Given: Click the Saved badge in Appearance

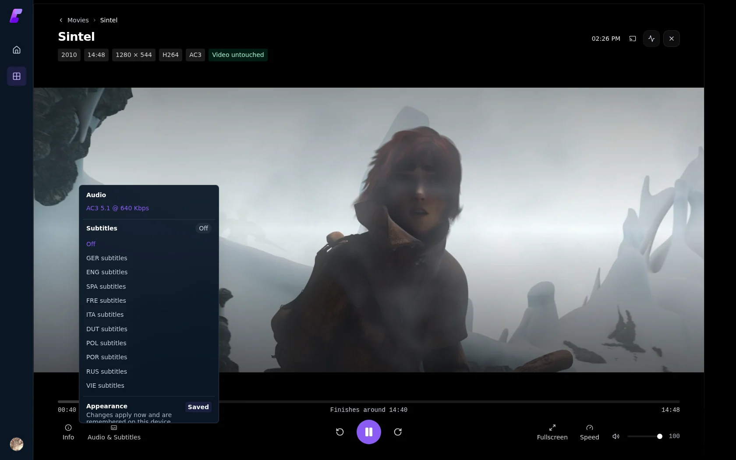Looking at the screenshot, I should [198, 407].
